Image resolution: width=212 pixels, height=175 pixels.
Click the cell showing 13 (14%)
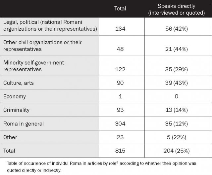pos(177,110)
